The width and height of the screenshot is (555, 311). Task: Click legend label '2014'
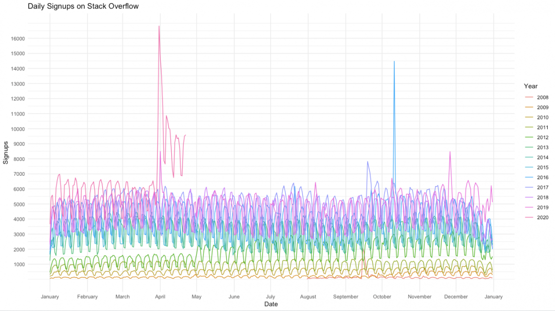[x=543, y=157]
